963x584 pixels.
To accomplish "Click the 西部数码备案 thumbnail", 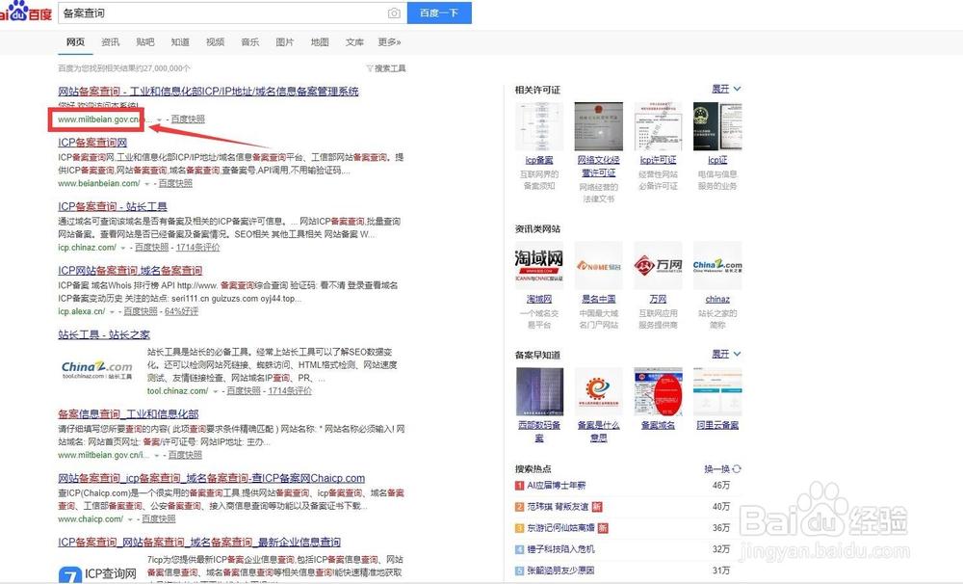I will pyautogui.click(x=539, y=391).
